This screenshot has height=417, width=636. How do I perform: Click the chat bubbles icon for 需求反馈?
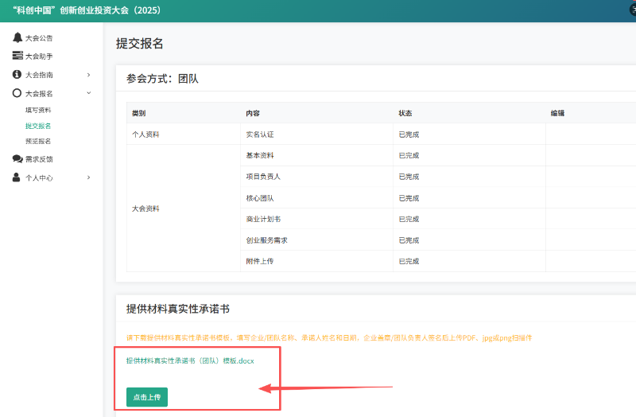pyautogui.click(x=17, y=159)
